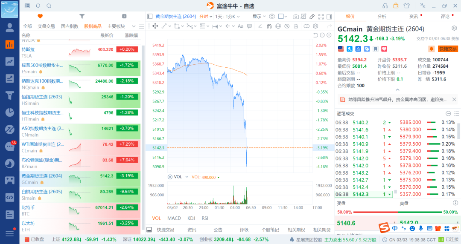
Task: Open the 1天:1分K period dropdown
Action: pos(228,17)
